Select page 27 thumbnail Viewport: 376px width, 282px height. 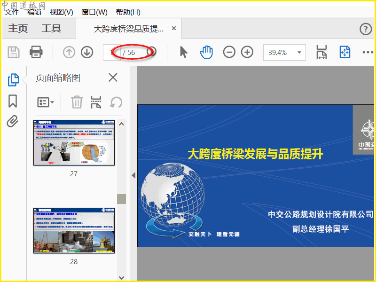pyautogui.click(x=74, y=143)
